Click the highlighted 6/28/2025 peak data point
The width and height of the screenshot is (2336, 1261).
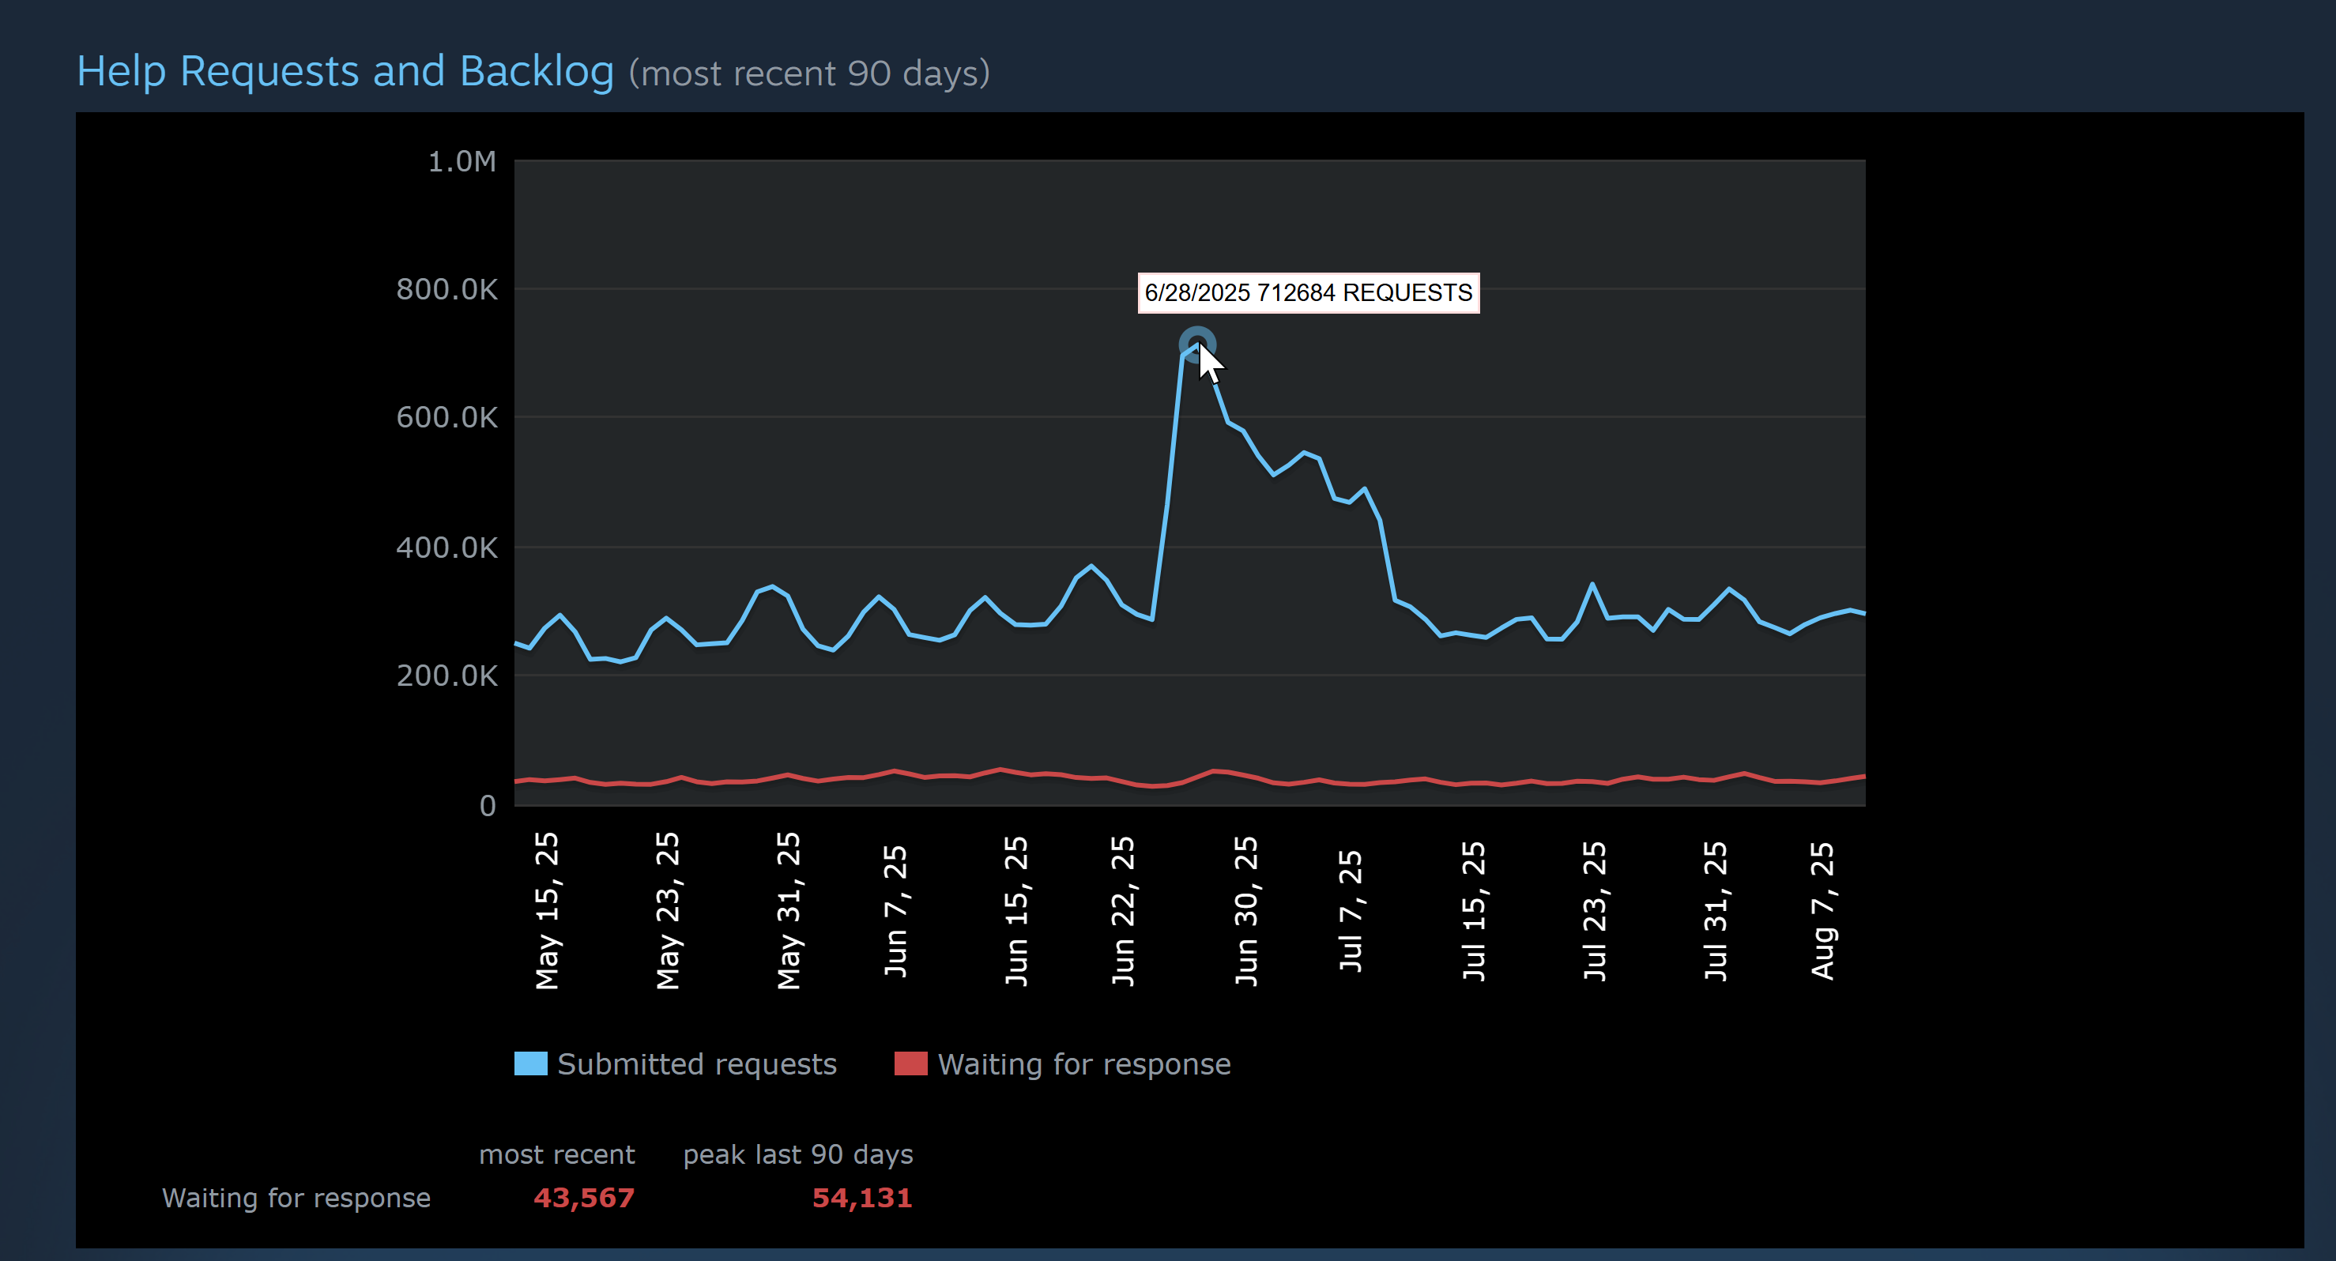coord(1197,344)
